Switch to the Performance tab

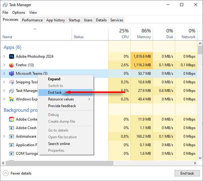(32, 20)
